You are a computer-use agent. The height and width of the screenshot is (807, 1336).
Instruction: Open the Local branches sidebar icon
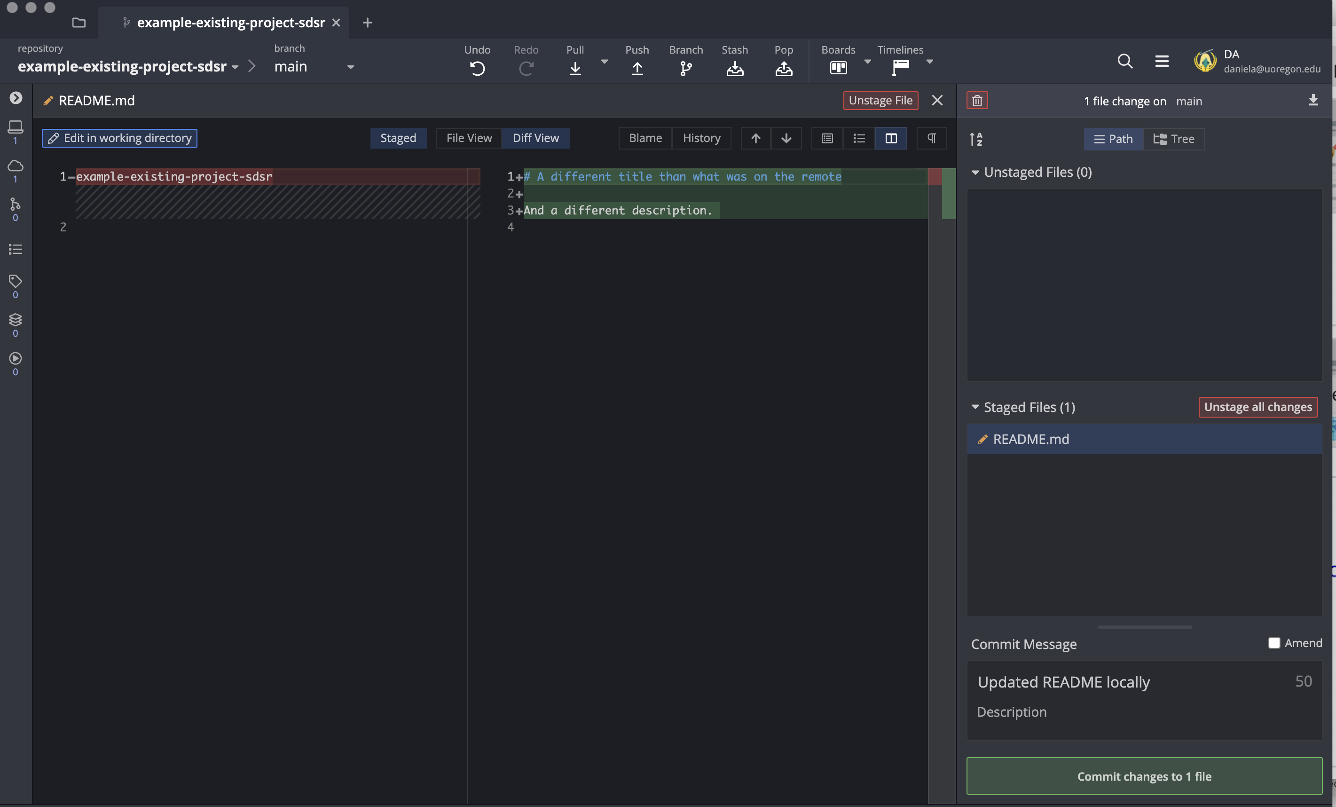pos(15,127)
